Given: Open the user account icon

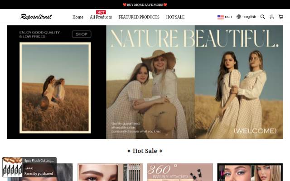Looking at the screenshot, I should click(x=272, y=17).
